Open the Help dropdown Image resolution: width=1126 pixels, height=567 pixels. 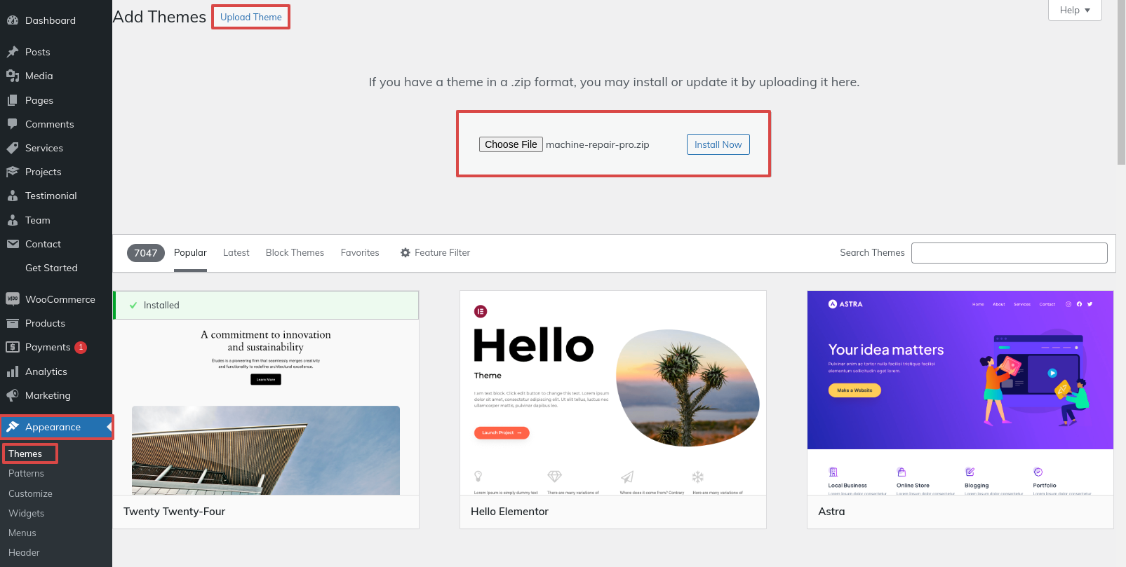tap(1075, 10)
